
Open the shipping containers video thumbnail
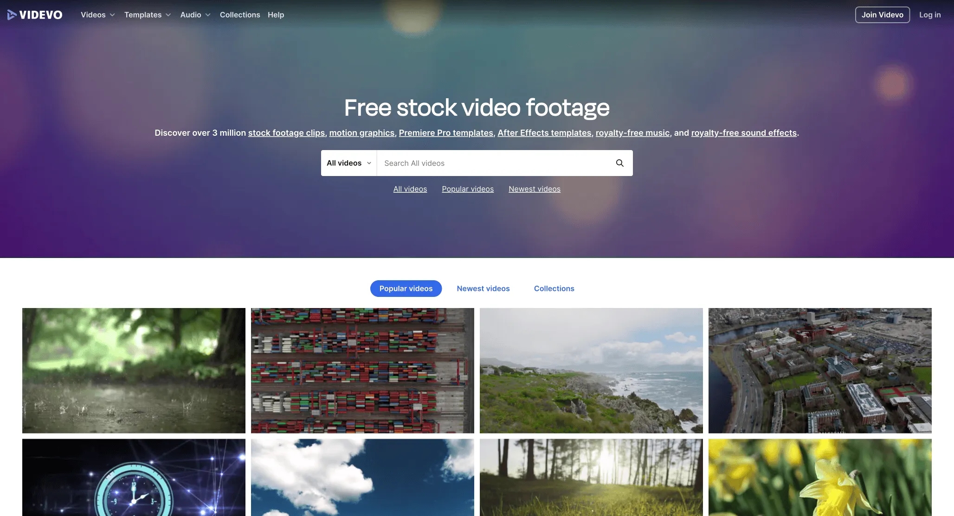(362, 370)
